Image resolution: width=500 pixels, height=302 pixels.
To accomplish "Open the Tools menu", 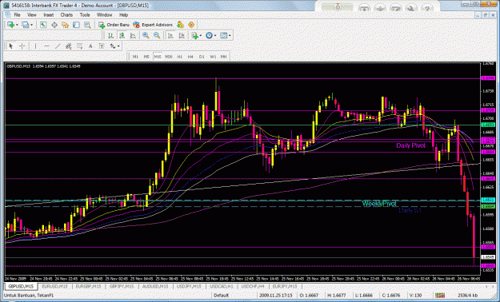I will [85, 15].
